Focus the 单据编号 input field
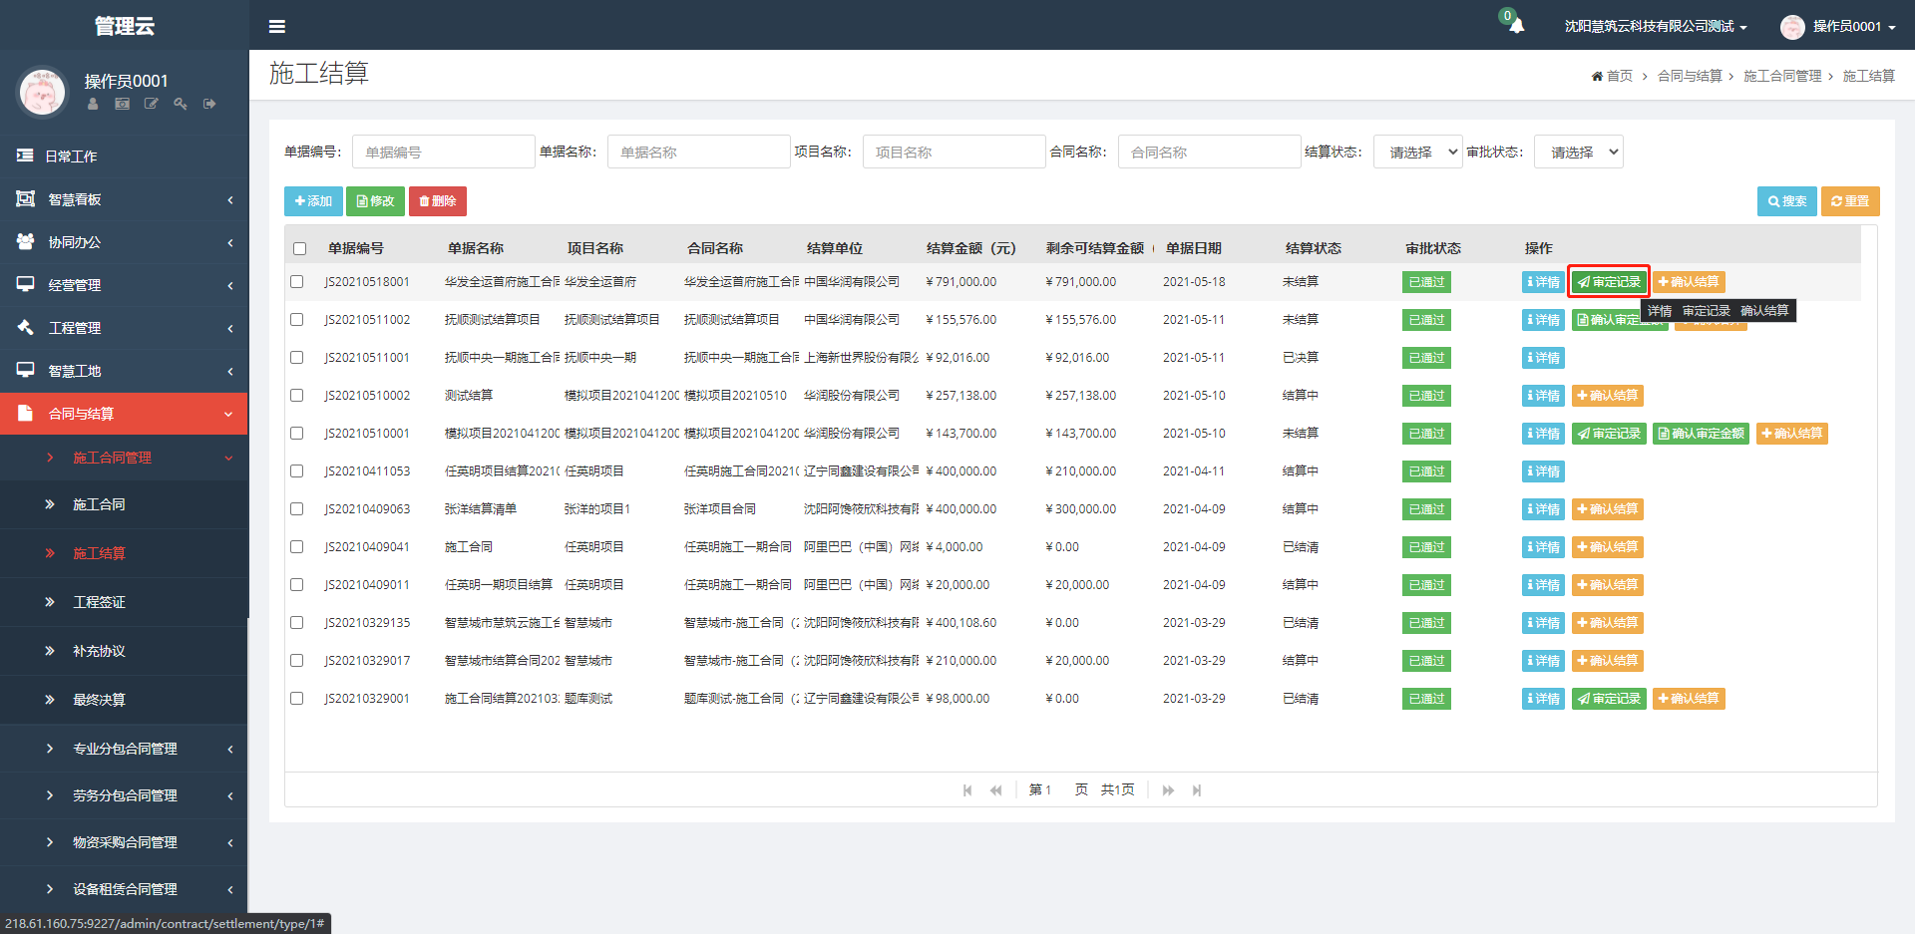This screenshot has width=1915, height=934. coord(443,152)
